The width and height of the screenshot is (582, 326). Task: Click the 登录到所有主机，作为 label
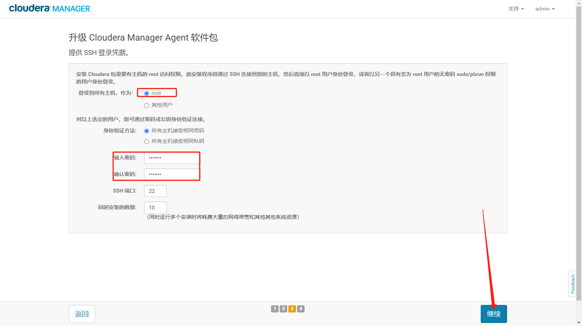coord(106,93)
